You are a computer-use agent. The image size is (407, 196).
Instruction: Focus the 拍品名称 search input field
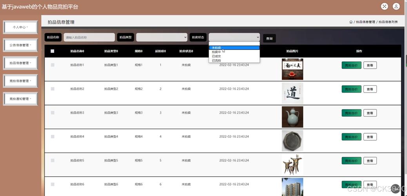click(89, 37)
